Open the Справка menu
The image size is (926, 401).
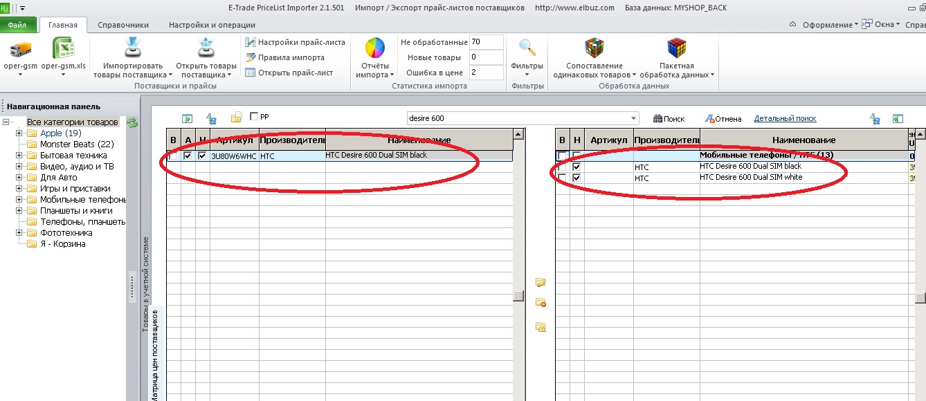tap(916, 25)
